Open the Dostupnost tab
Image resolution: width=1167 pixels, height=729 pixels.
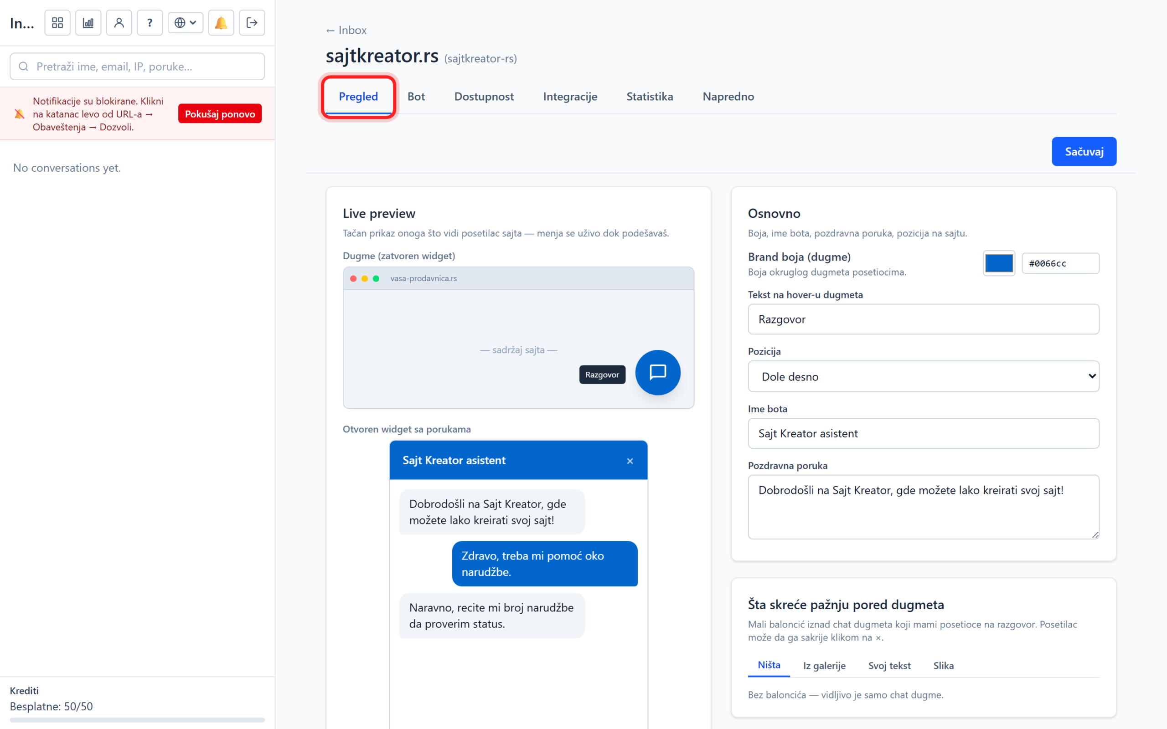(x=484, y=97)
